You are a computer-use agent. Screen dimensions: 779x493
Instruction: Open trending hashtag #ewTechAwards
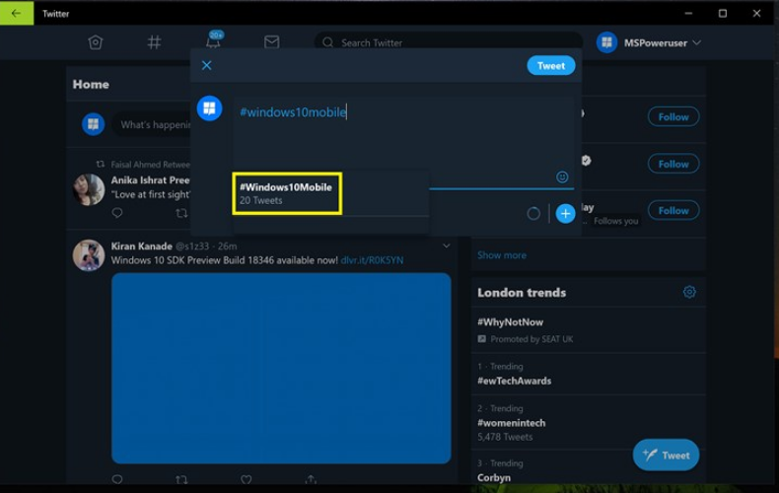(x=514, y=381)
